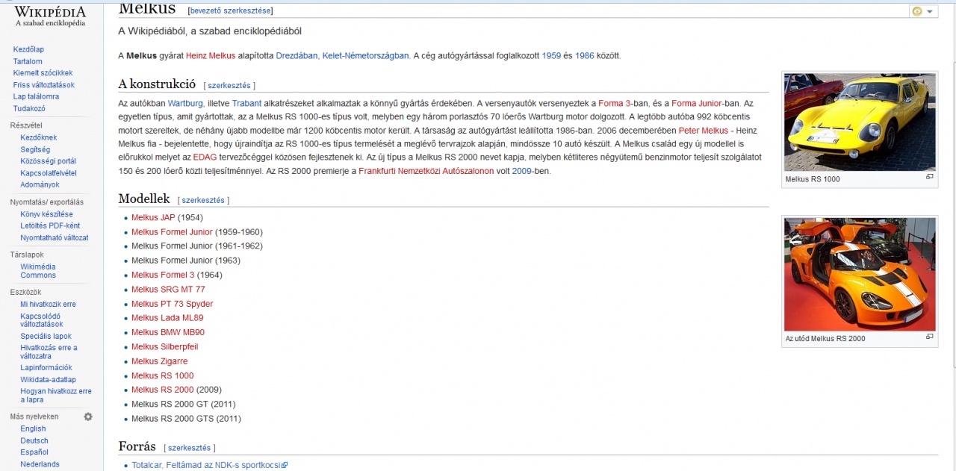The height and width of the screenshot is (471, 956).
Task: Click 'bevezető szerkesztése' next to the title
Action: click(231, 10)
